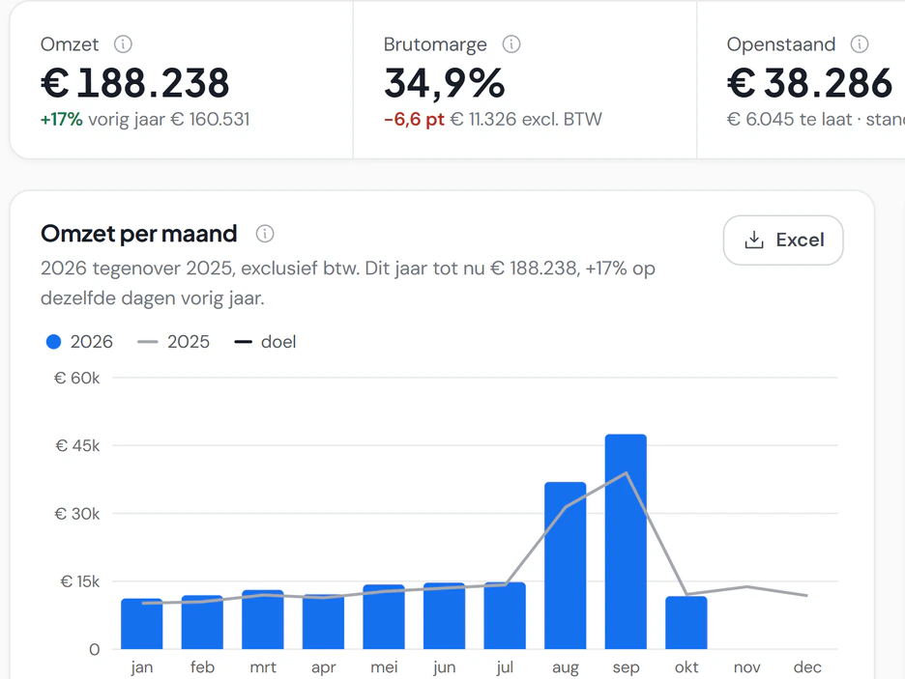Click the October revenue bar
905x679 pixels.
click(x=686, y=623)
